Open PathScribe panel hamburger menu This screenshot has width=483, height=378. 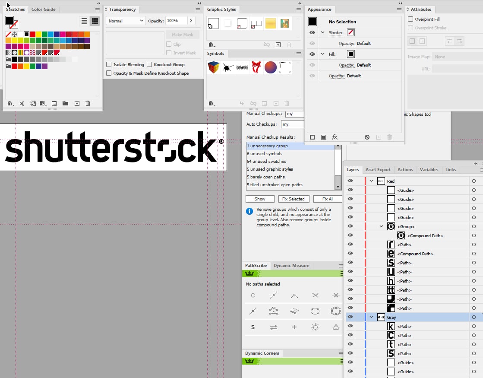click(x=341, y=266)
